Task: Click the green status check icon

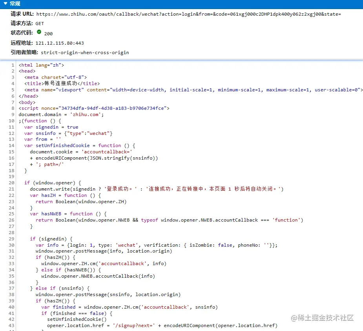Action: 39,32
